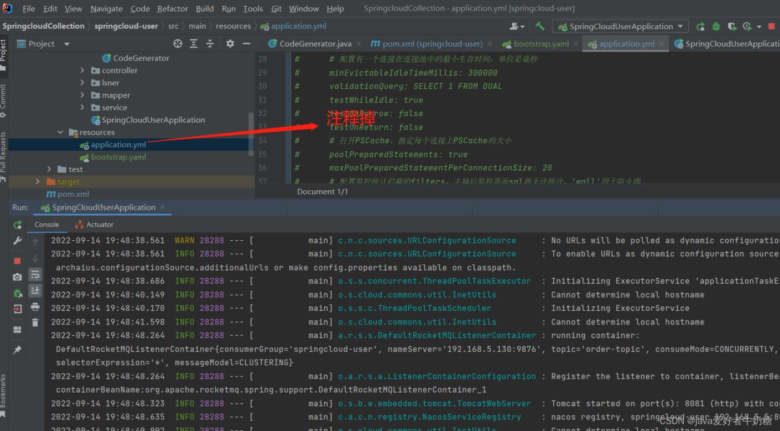Collapse the resources folder
Viewport: 780px width, 431px height.
(x=60, y=132)
